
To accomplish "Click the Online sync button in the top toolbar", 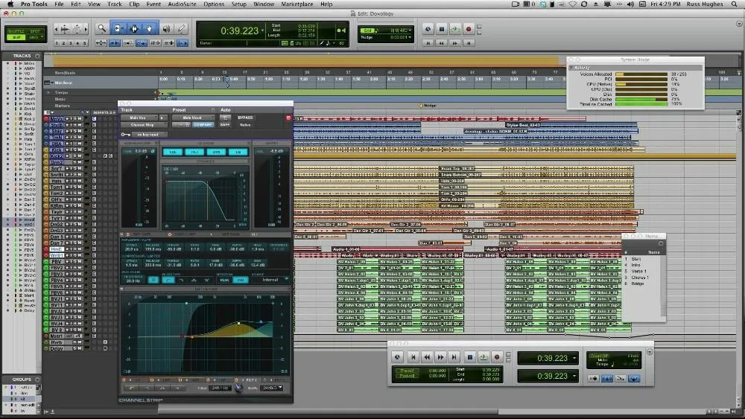I will [428, 30].
